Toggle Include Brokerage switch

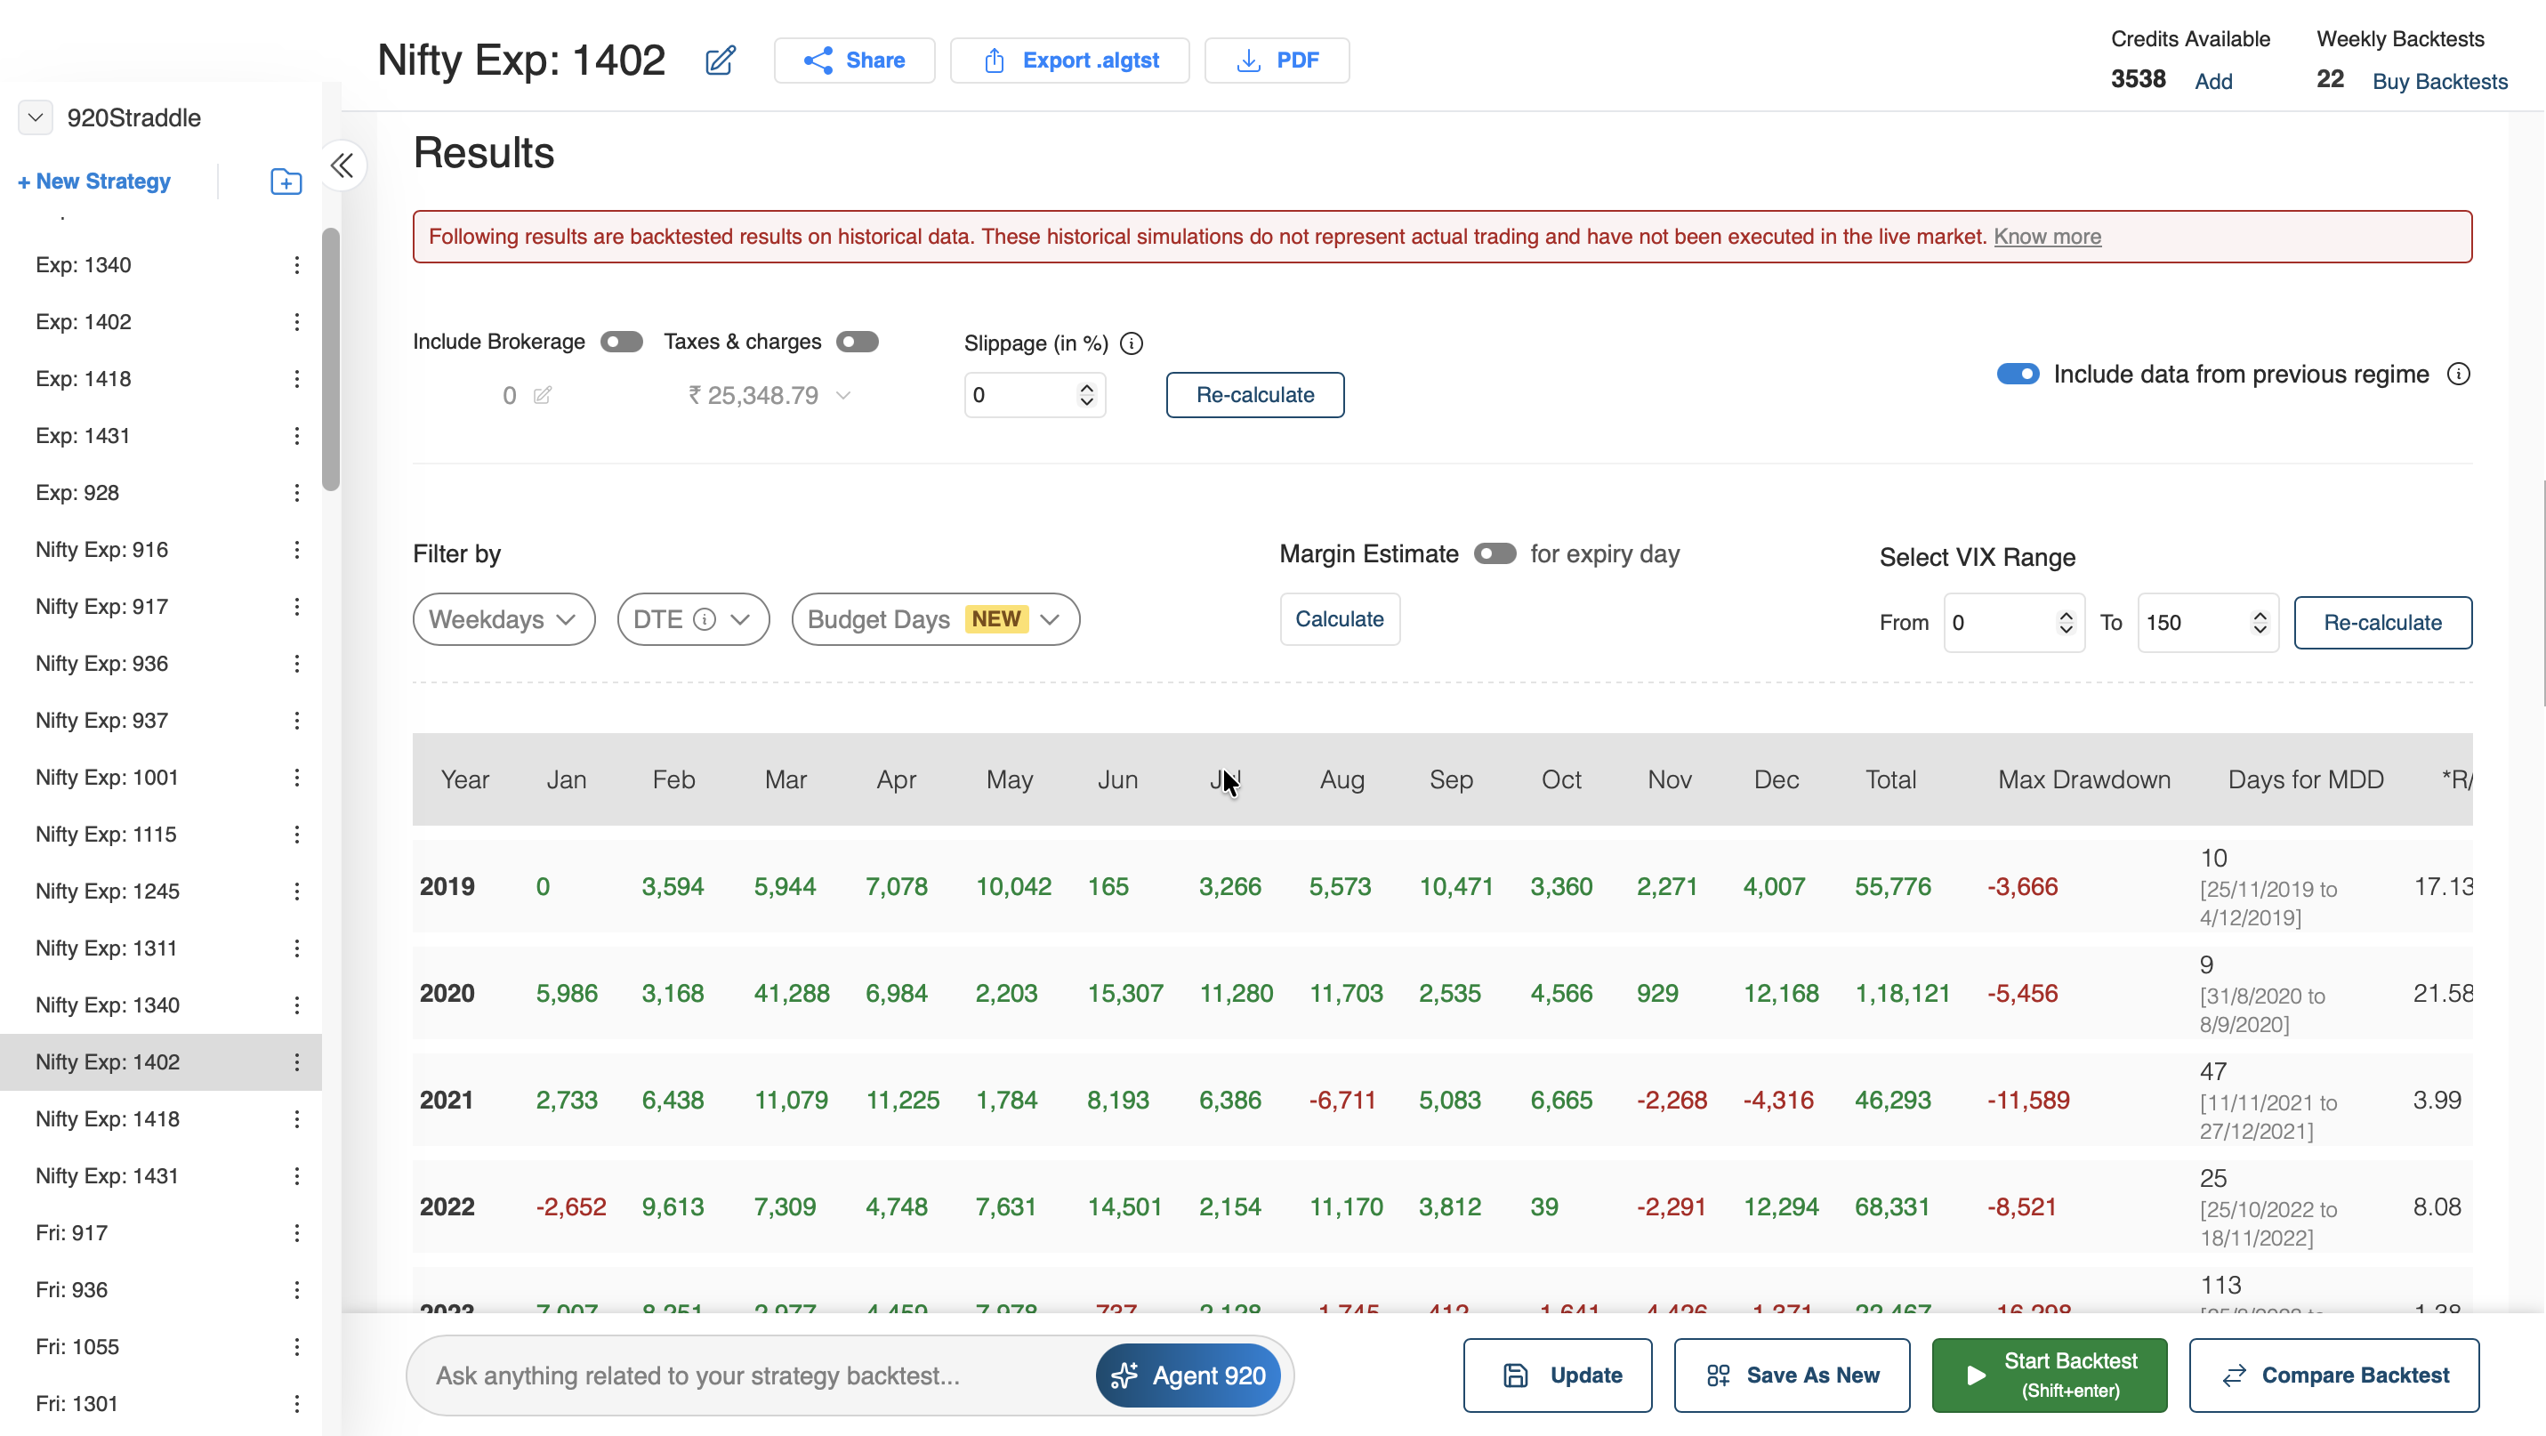click(x=622, y=342)
